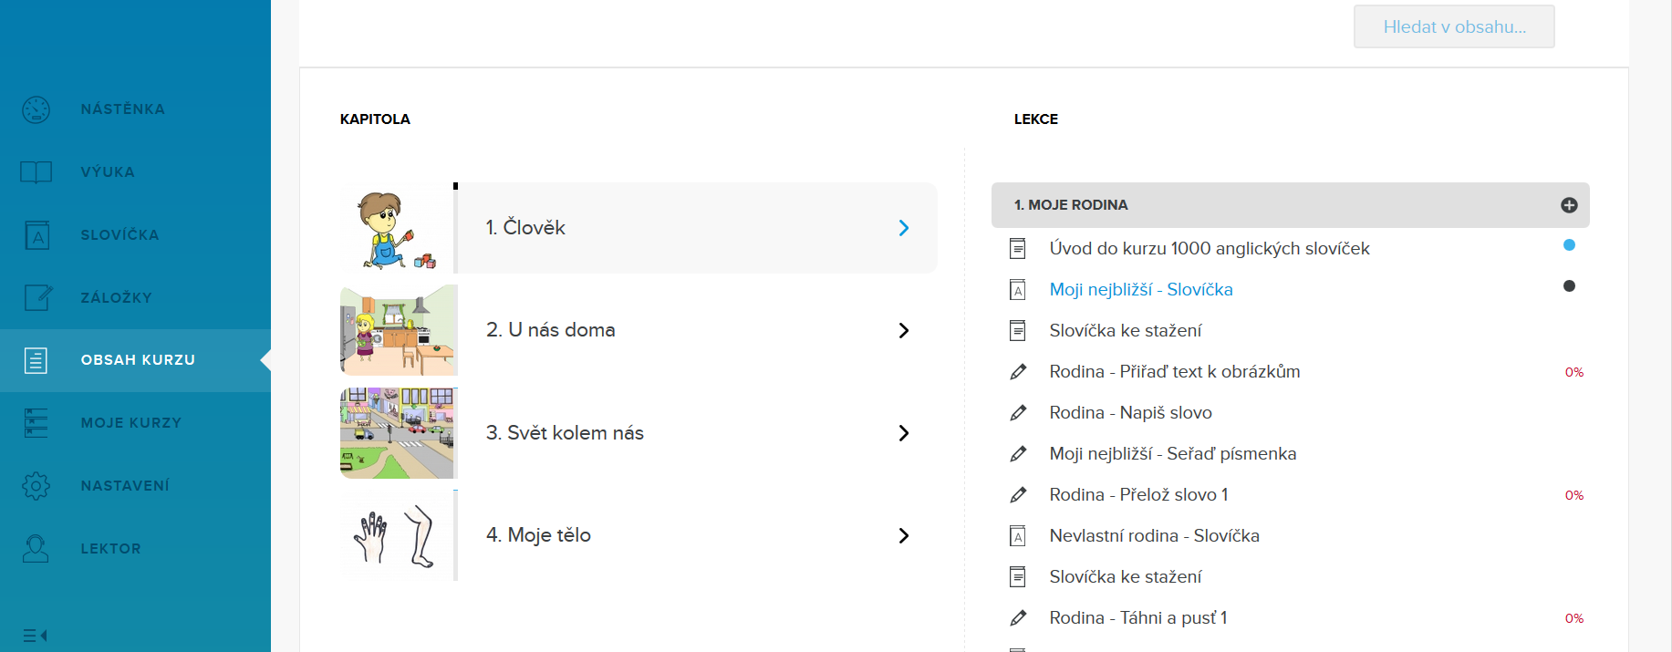Click the Záložky bookmarks edit icon

tap(37, 297)
